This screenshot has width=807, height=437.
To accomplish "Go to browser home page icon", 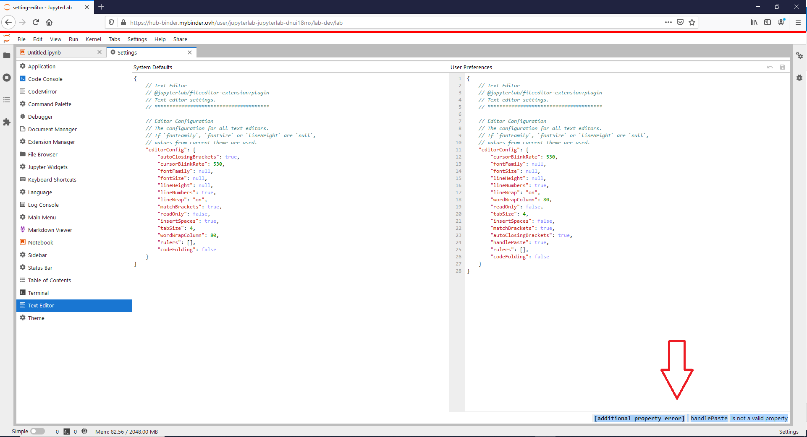I will click(49, 23).
